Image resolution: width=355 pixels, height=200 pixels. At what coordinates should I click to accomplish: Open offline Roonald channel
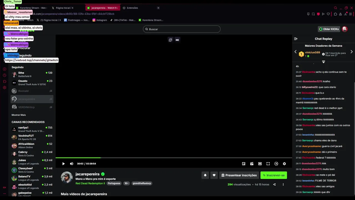32,91
